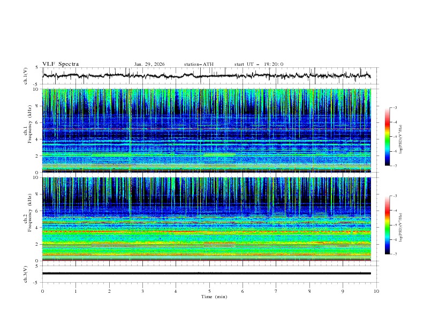Screen dimensions: 424x327
Task: Click the 8 minute tick on time axis
Action: (x=309, y=291)
